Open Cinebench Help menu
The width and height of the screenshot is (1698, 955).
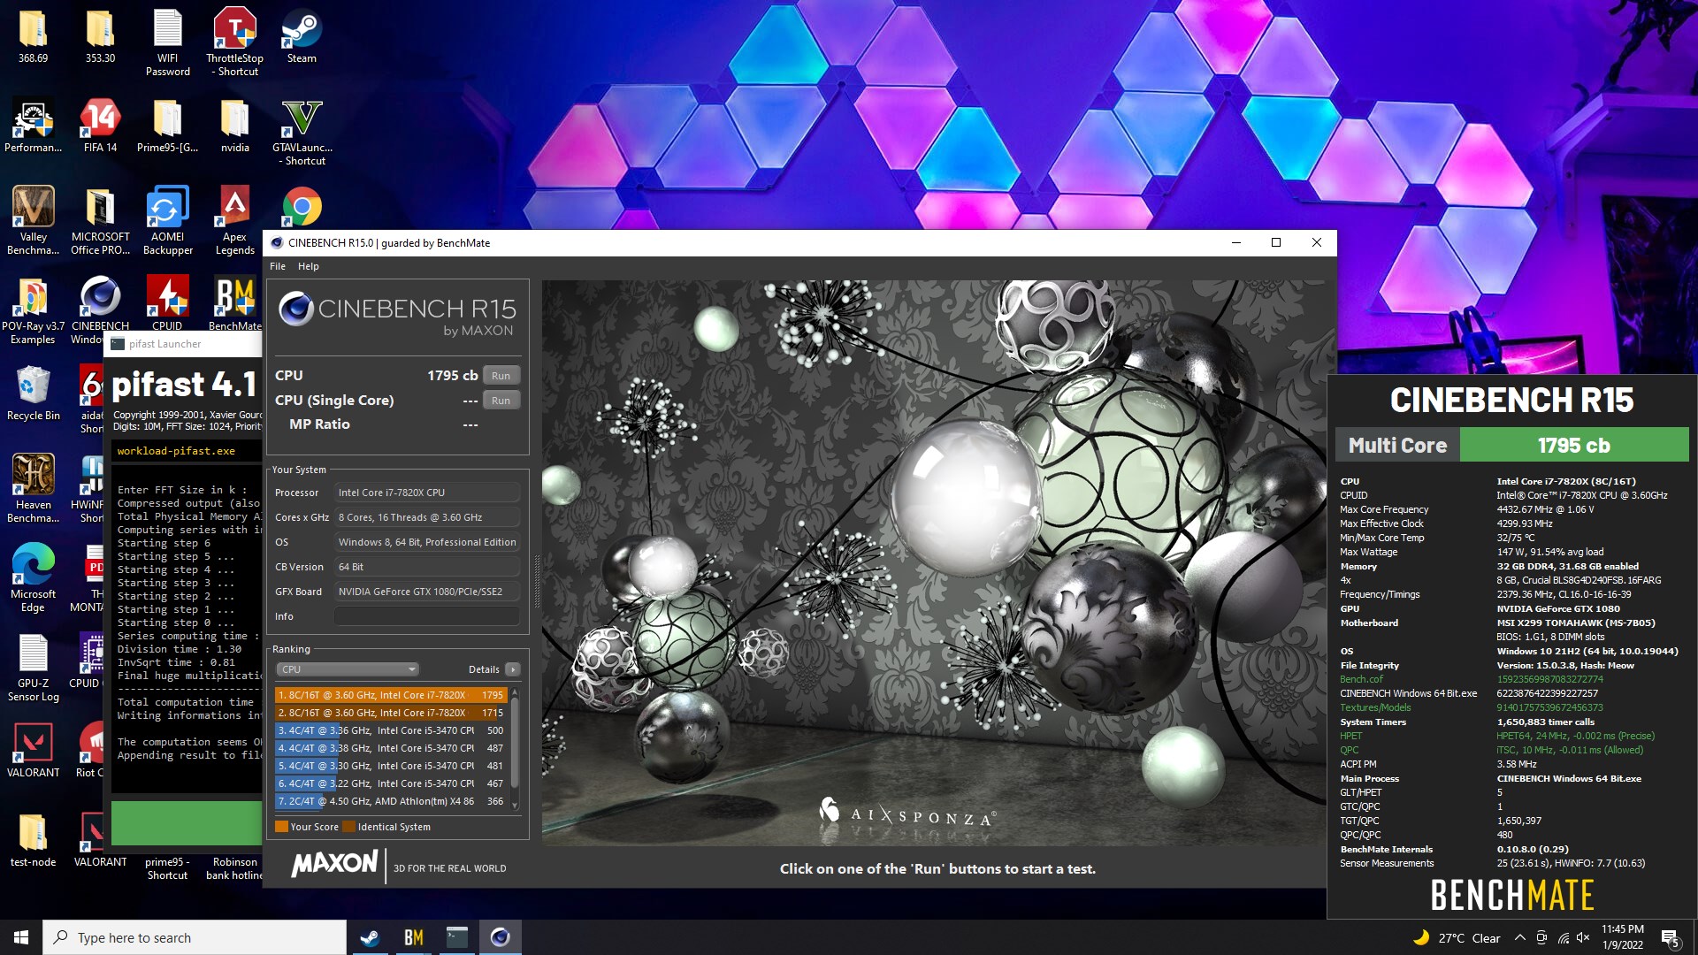309,266
